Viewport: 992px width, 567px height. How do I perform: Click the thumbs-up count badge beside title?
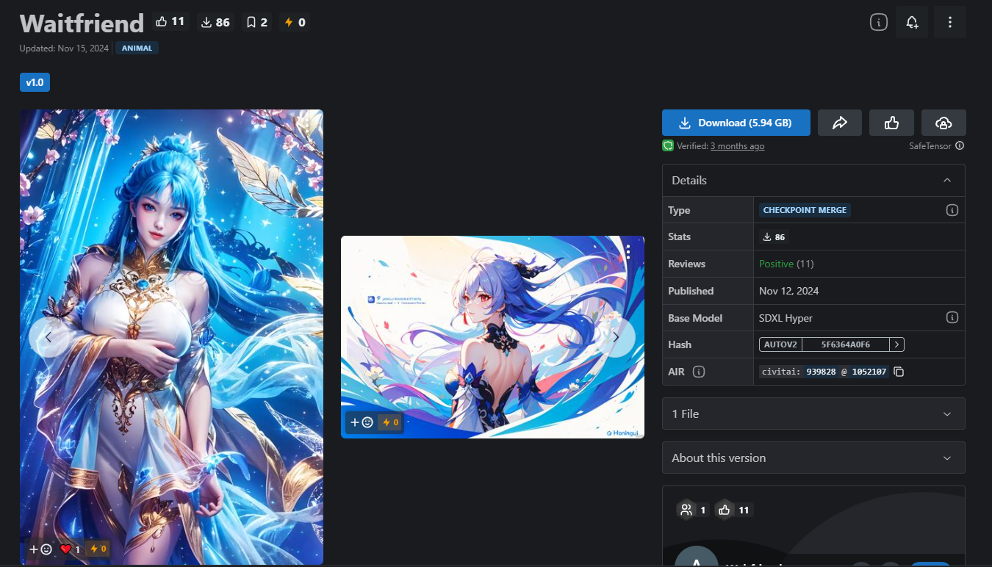point(170,22)
